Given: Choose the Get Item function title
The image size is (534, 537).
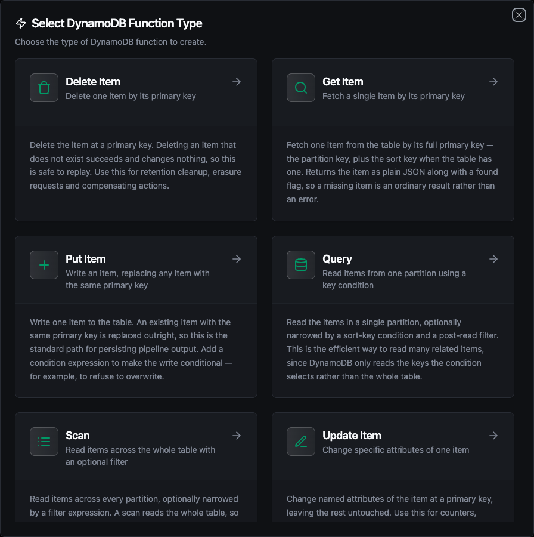Looking at the screenshot, I should click(x=343, y=82).
